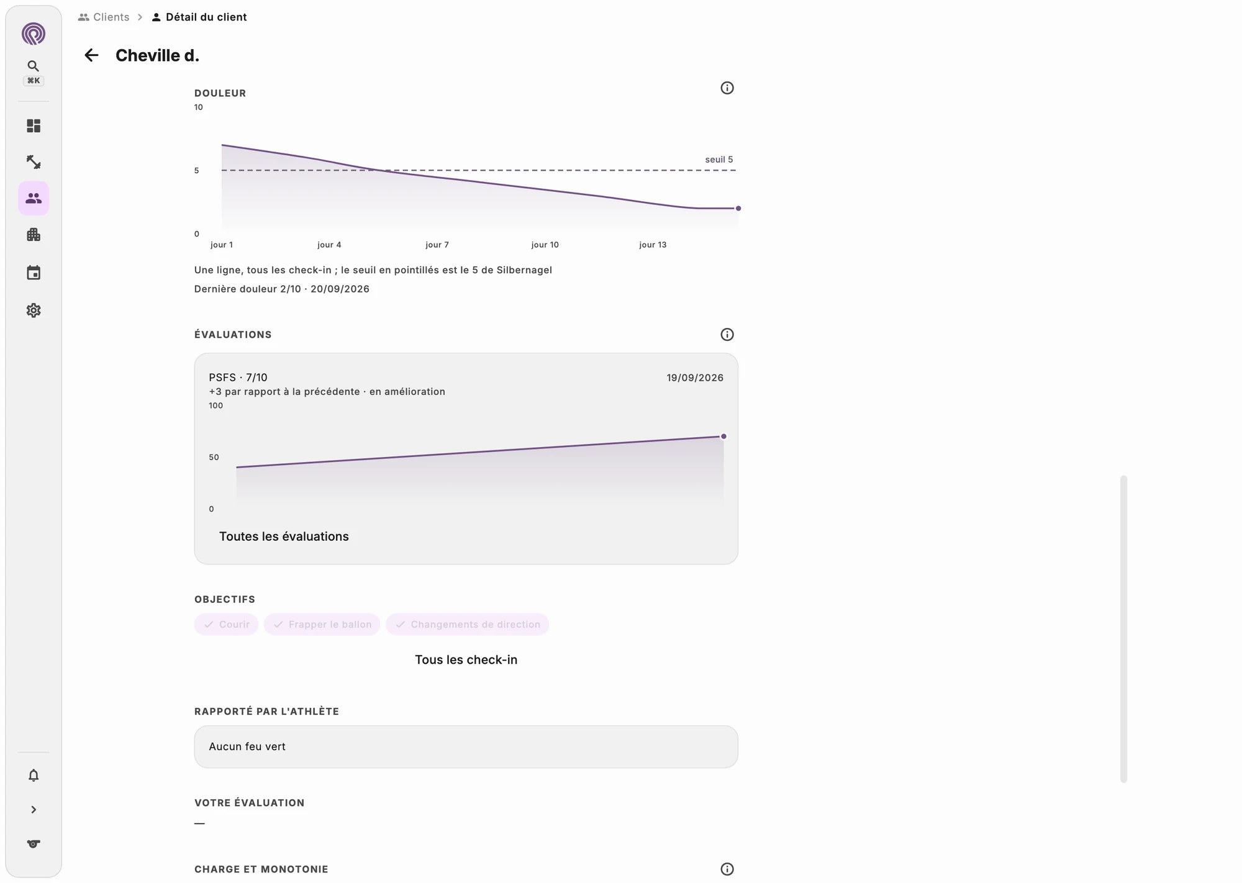The width and height of the screenshot is (1242, 883).
Task: Toggle the Frapper le ballon chip
Action: [322, 625]
